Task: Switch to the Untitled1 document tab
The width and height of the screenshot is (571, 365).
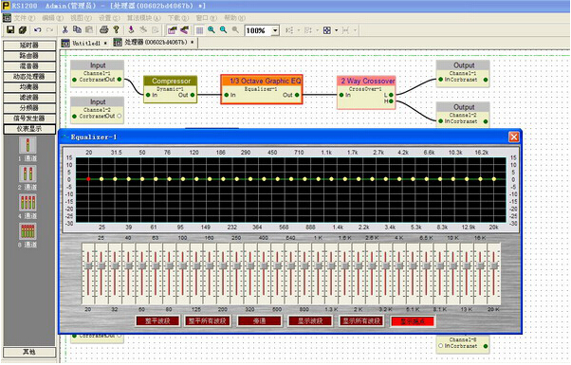Action: pos(86,43)
